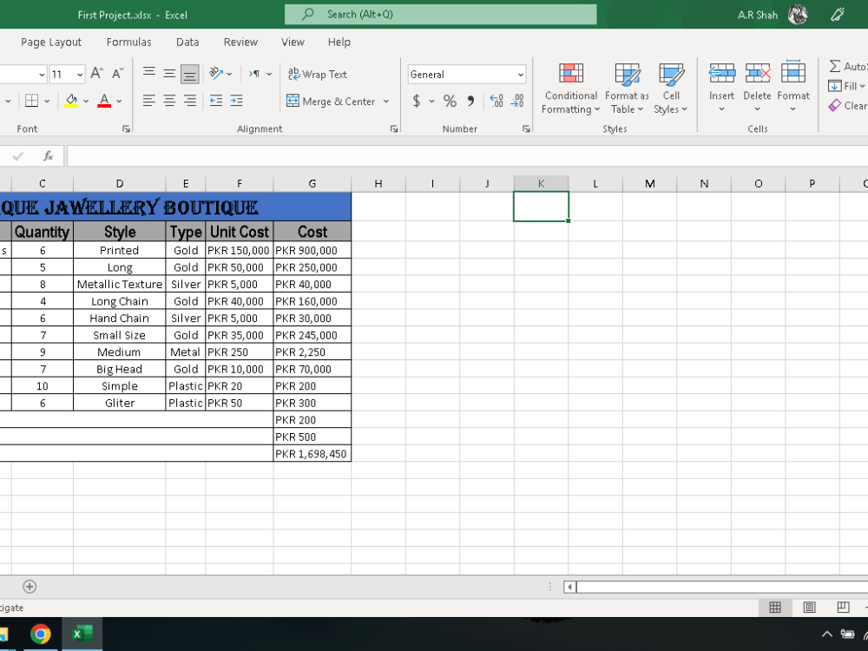Open Cell Styles gallery
868x651 pixels.
pyautogui.click(x=671, y=89)
